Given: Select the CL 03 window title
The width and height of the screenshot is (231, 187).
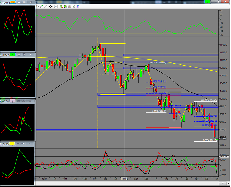Looking at the screenshot, I should click(x=6, y=144).
